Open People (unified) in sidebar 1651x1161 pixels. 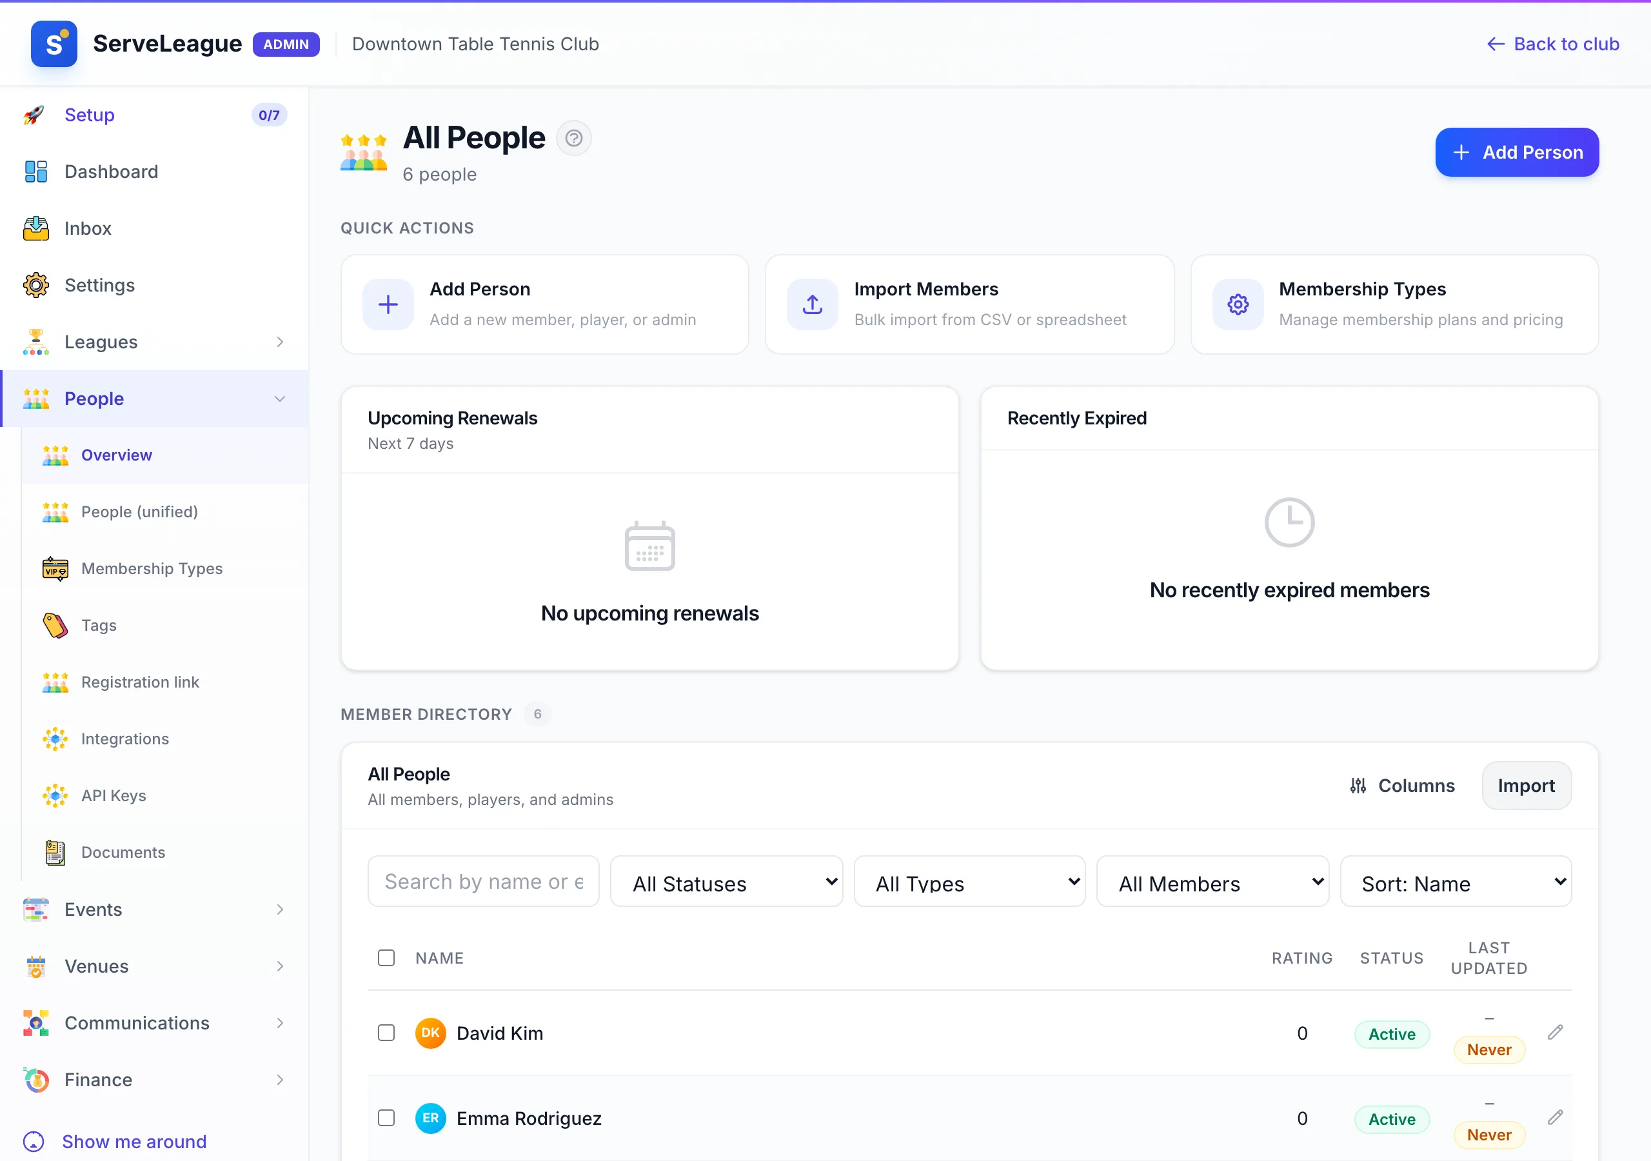(x=164, y=512)
